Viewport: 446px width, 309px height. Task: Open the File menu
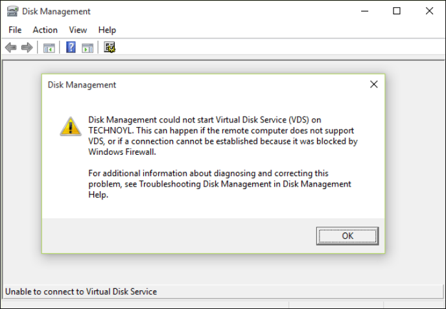point(15,30)
